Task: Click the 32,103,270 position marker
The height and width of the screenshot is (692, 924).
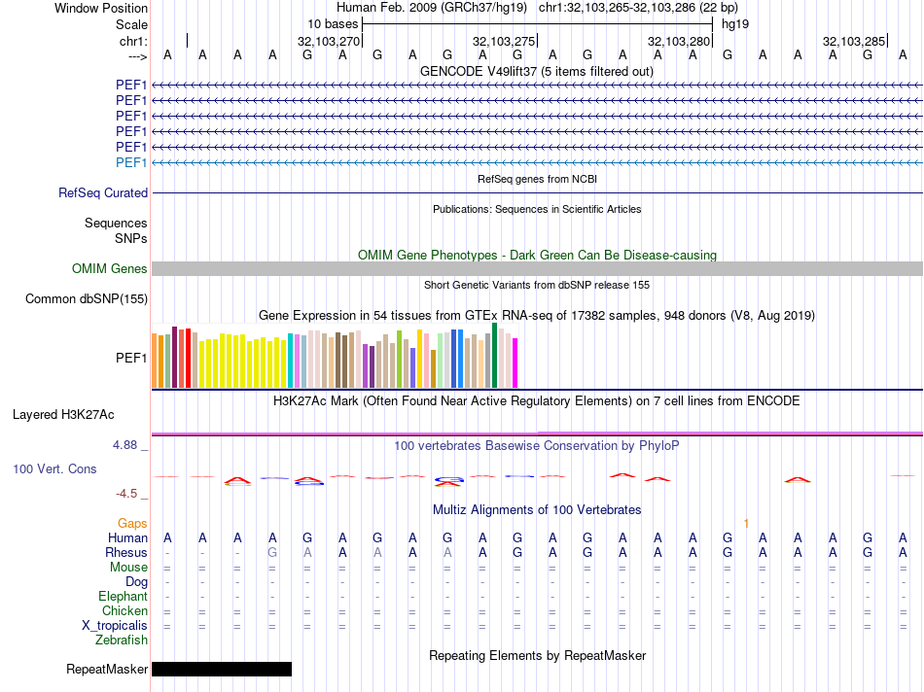Action: tap(328, 41)
